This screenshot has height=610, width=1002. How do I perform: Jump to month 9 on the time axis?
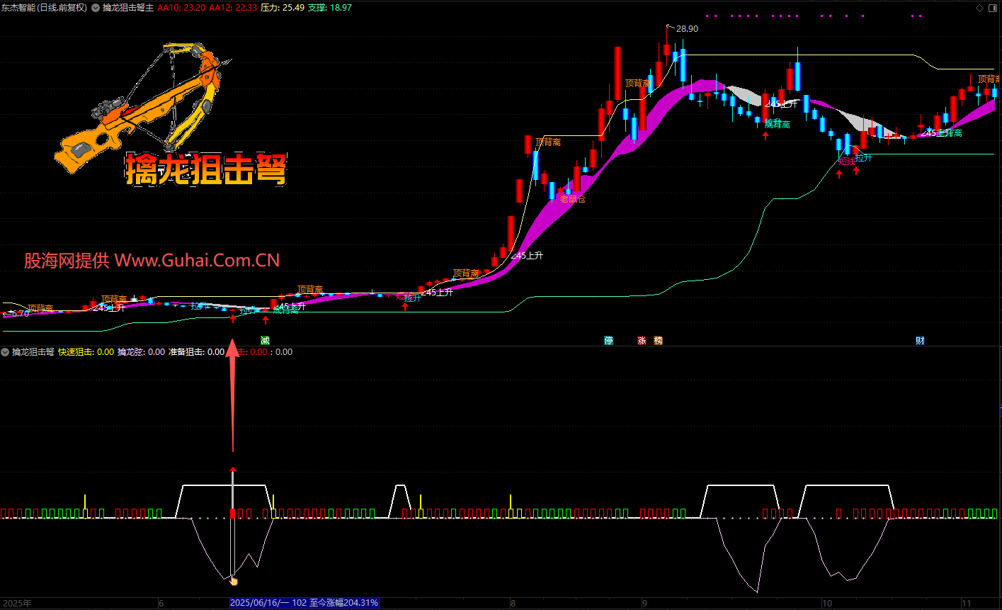[644, 603]
